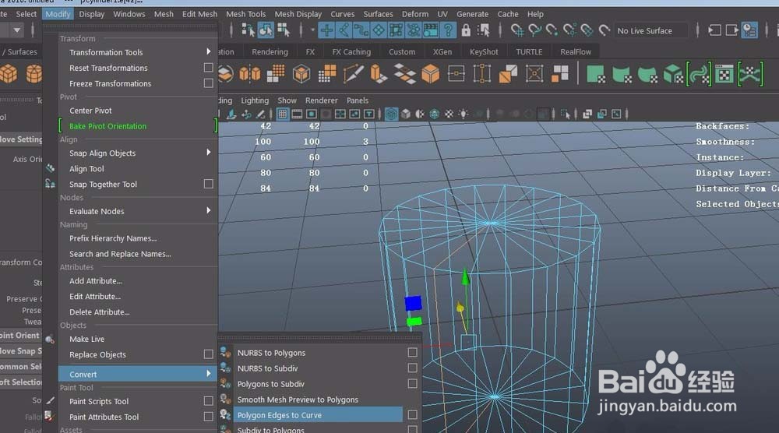Open Paint Attributes Tool option box
This screenshot has width=779, height=433.
coord(209,417)
